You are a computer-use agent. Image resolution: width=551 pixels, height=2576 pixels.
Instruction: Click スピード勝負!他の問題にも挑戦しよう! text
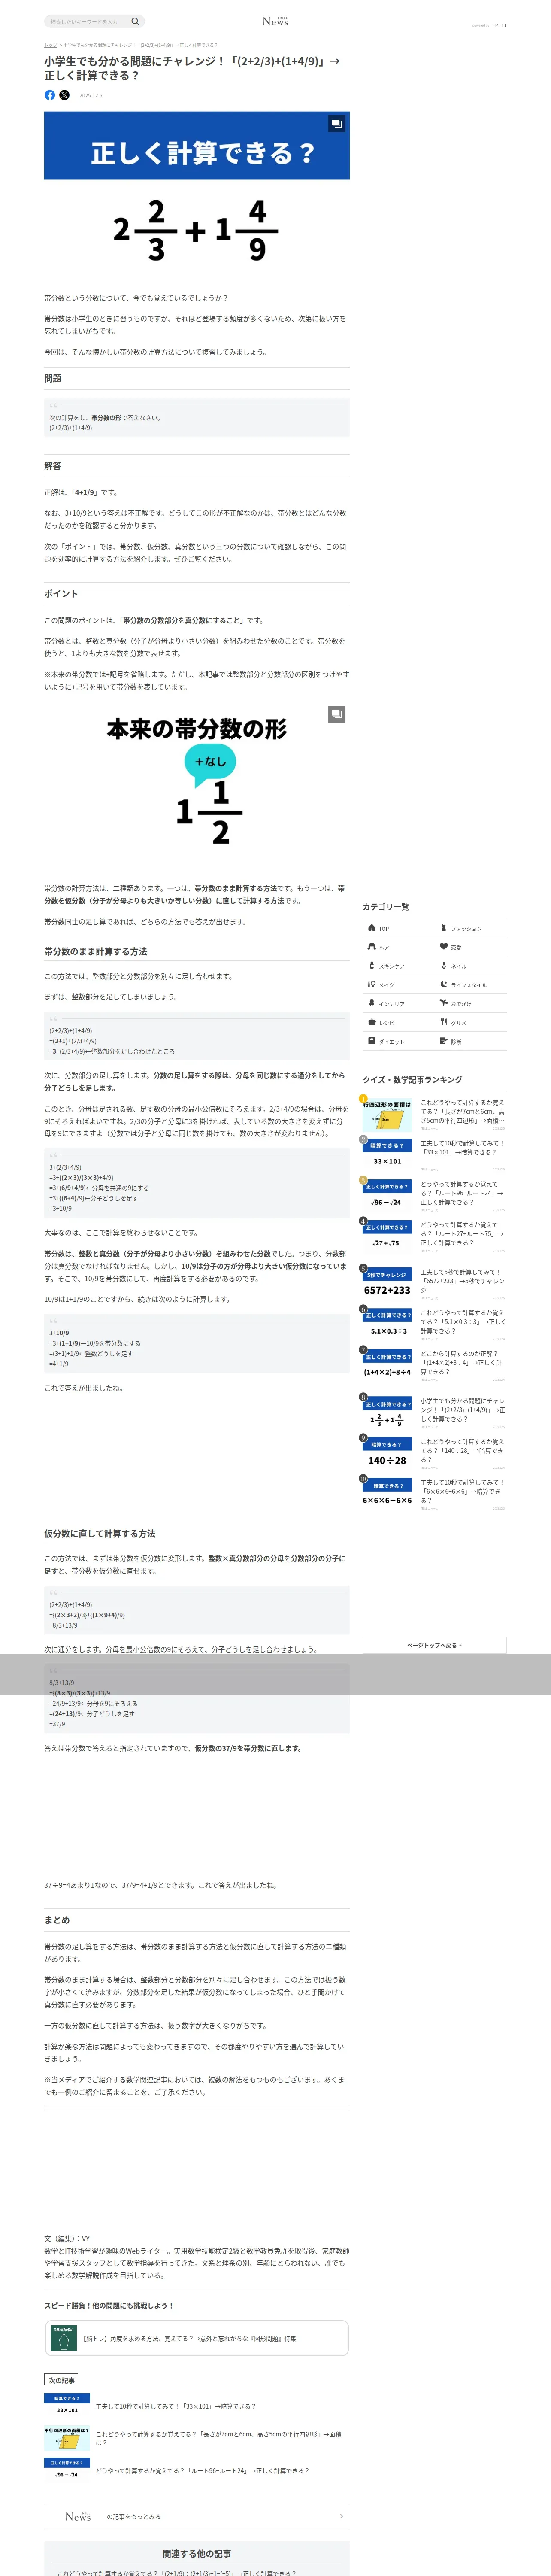pos(109,2305)
